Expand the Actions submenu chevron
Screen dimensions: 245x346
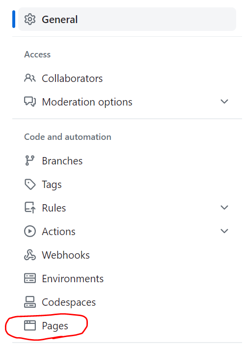pyautogui.click(x=224, y=231)
